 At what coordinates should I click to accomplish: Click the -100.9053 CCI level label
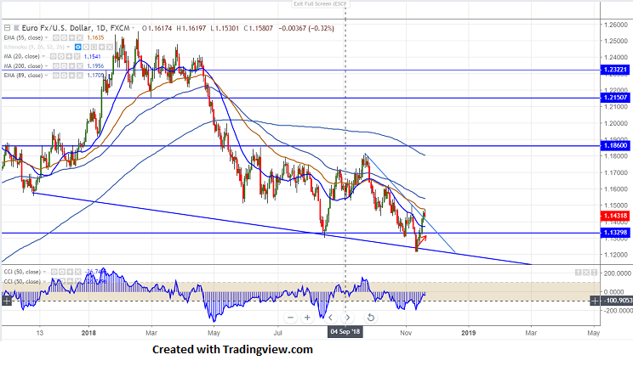point(617,301)
